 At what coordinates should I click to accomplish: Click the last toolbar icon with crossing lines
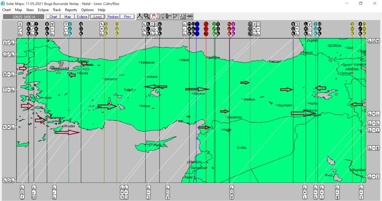190,16
